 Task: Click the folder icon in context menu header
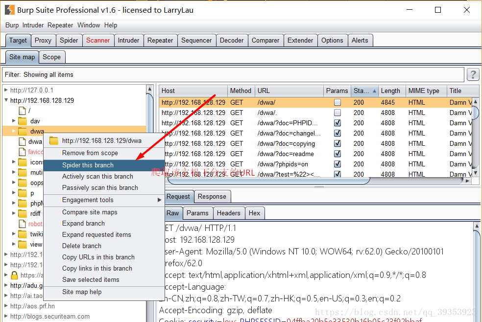pyautogui.click(x=54, y=140)
